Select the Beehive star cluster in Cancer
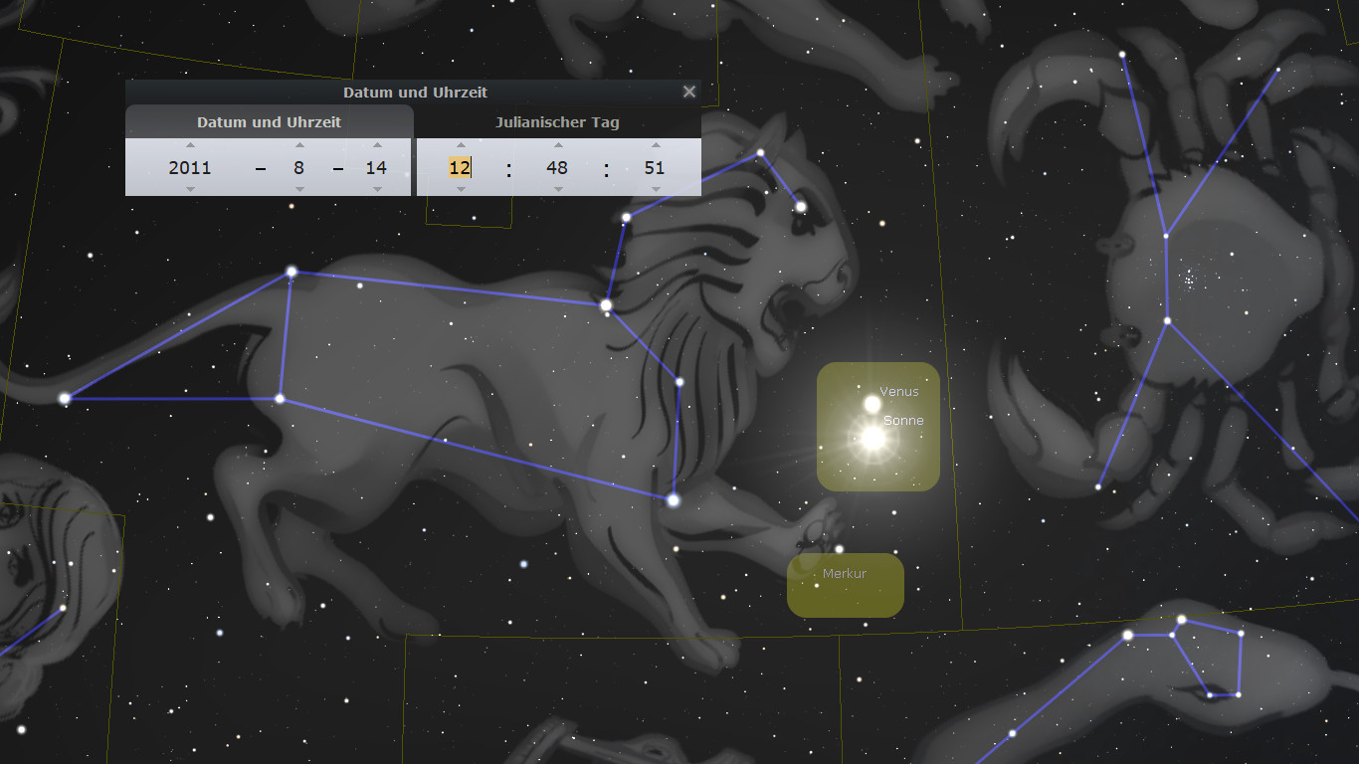The height and width of the screenshot is (764, 1359). [x=1188, y=281]
